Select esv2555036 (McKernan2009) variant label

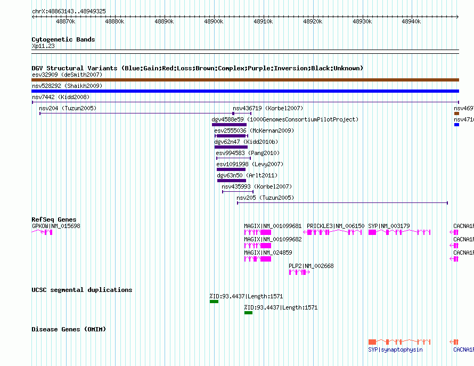click(x=254, y=131)
